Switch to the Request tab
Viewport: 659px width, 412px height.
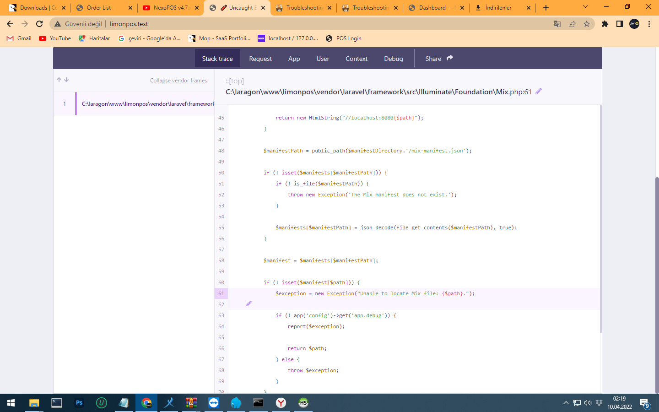[260, 58]
